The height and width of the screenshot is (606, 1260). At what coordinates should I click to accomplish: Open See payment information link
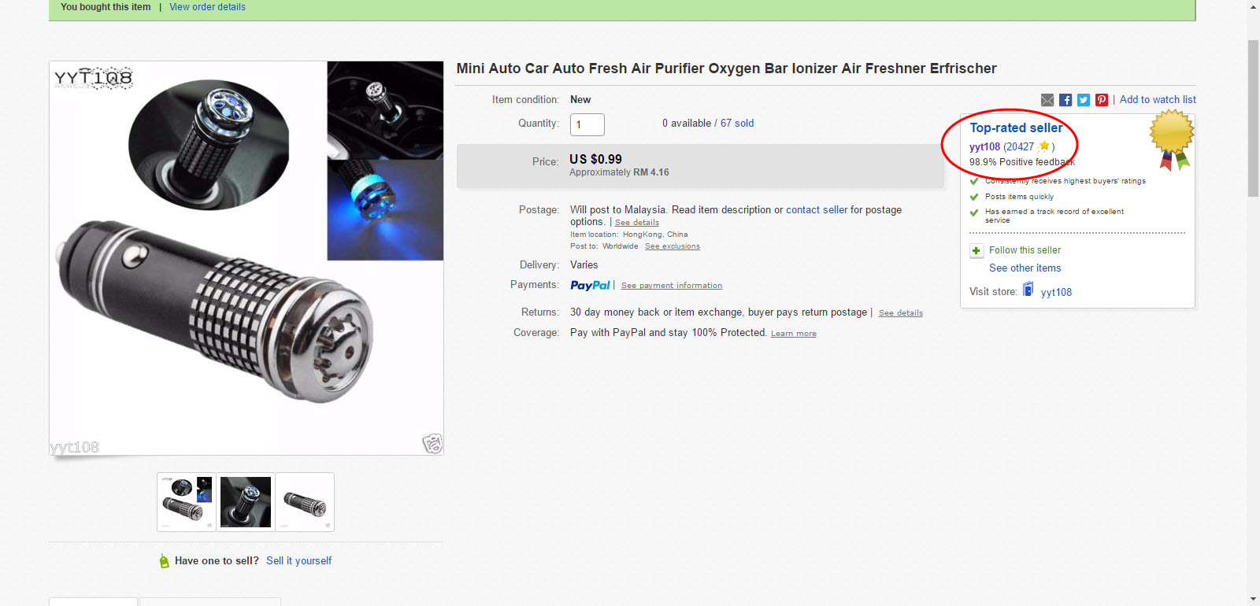pyautogui.click(x=672, y=286)
